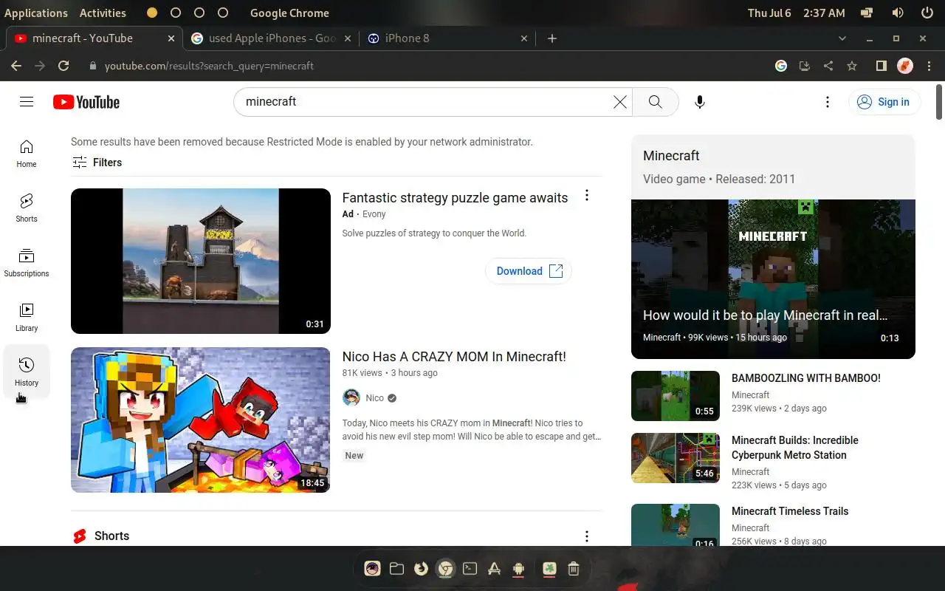The image size is (945, 591).
Task: Click the 5:46 metro station thumbnail
Action: click(x=676, y=458)
